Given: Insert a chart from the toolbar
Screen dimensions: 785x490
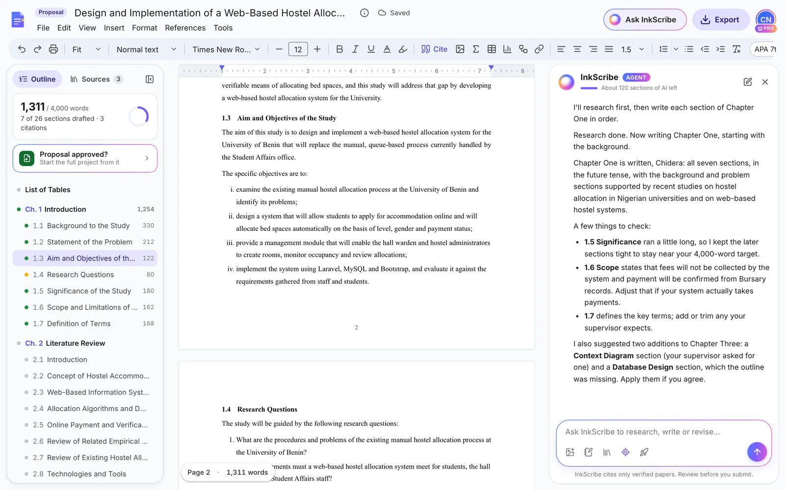Looking at the screenshot, I should pyautogui.click(x=507, y=49).
